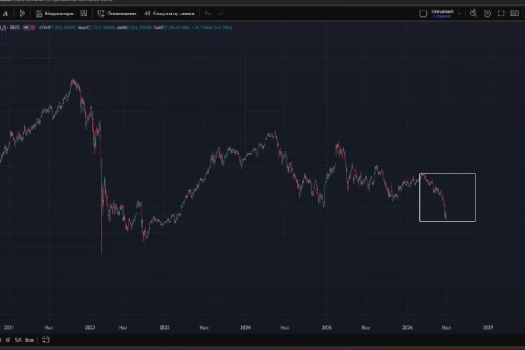Click the ЗАКР close price value
Screen dimensions: 525x350
click(x=177, y=27)
